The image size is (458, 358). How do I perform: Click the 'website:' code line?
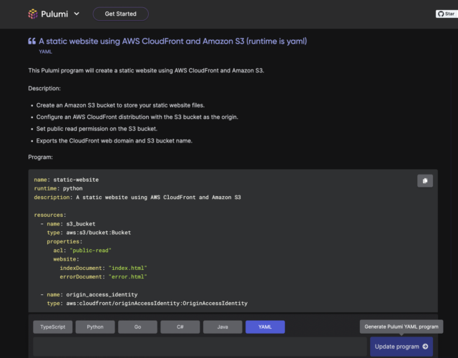tap(66, 259)
